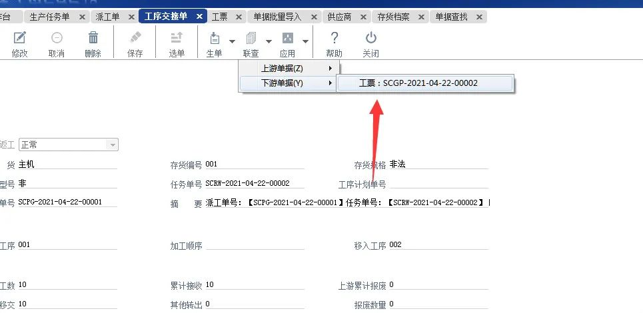Viewport: 643px width, 313px height.
Task: Click the 生单 document icon
Action: [215, 39]
